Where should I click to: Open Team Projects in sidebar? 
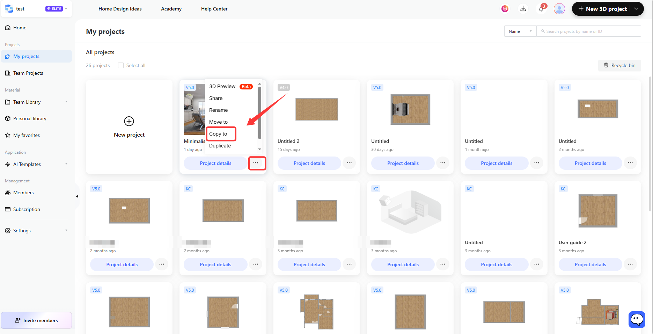coord(28,73)
